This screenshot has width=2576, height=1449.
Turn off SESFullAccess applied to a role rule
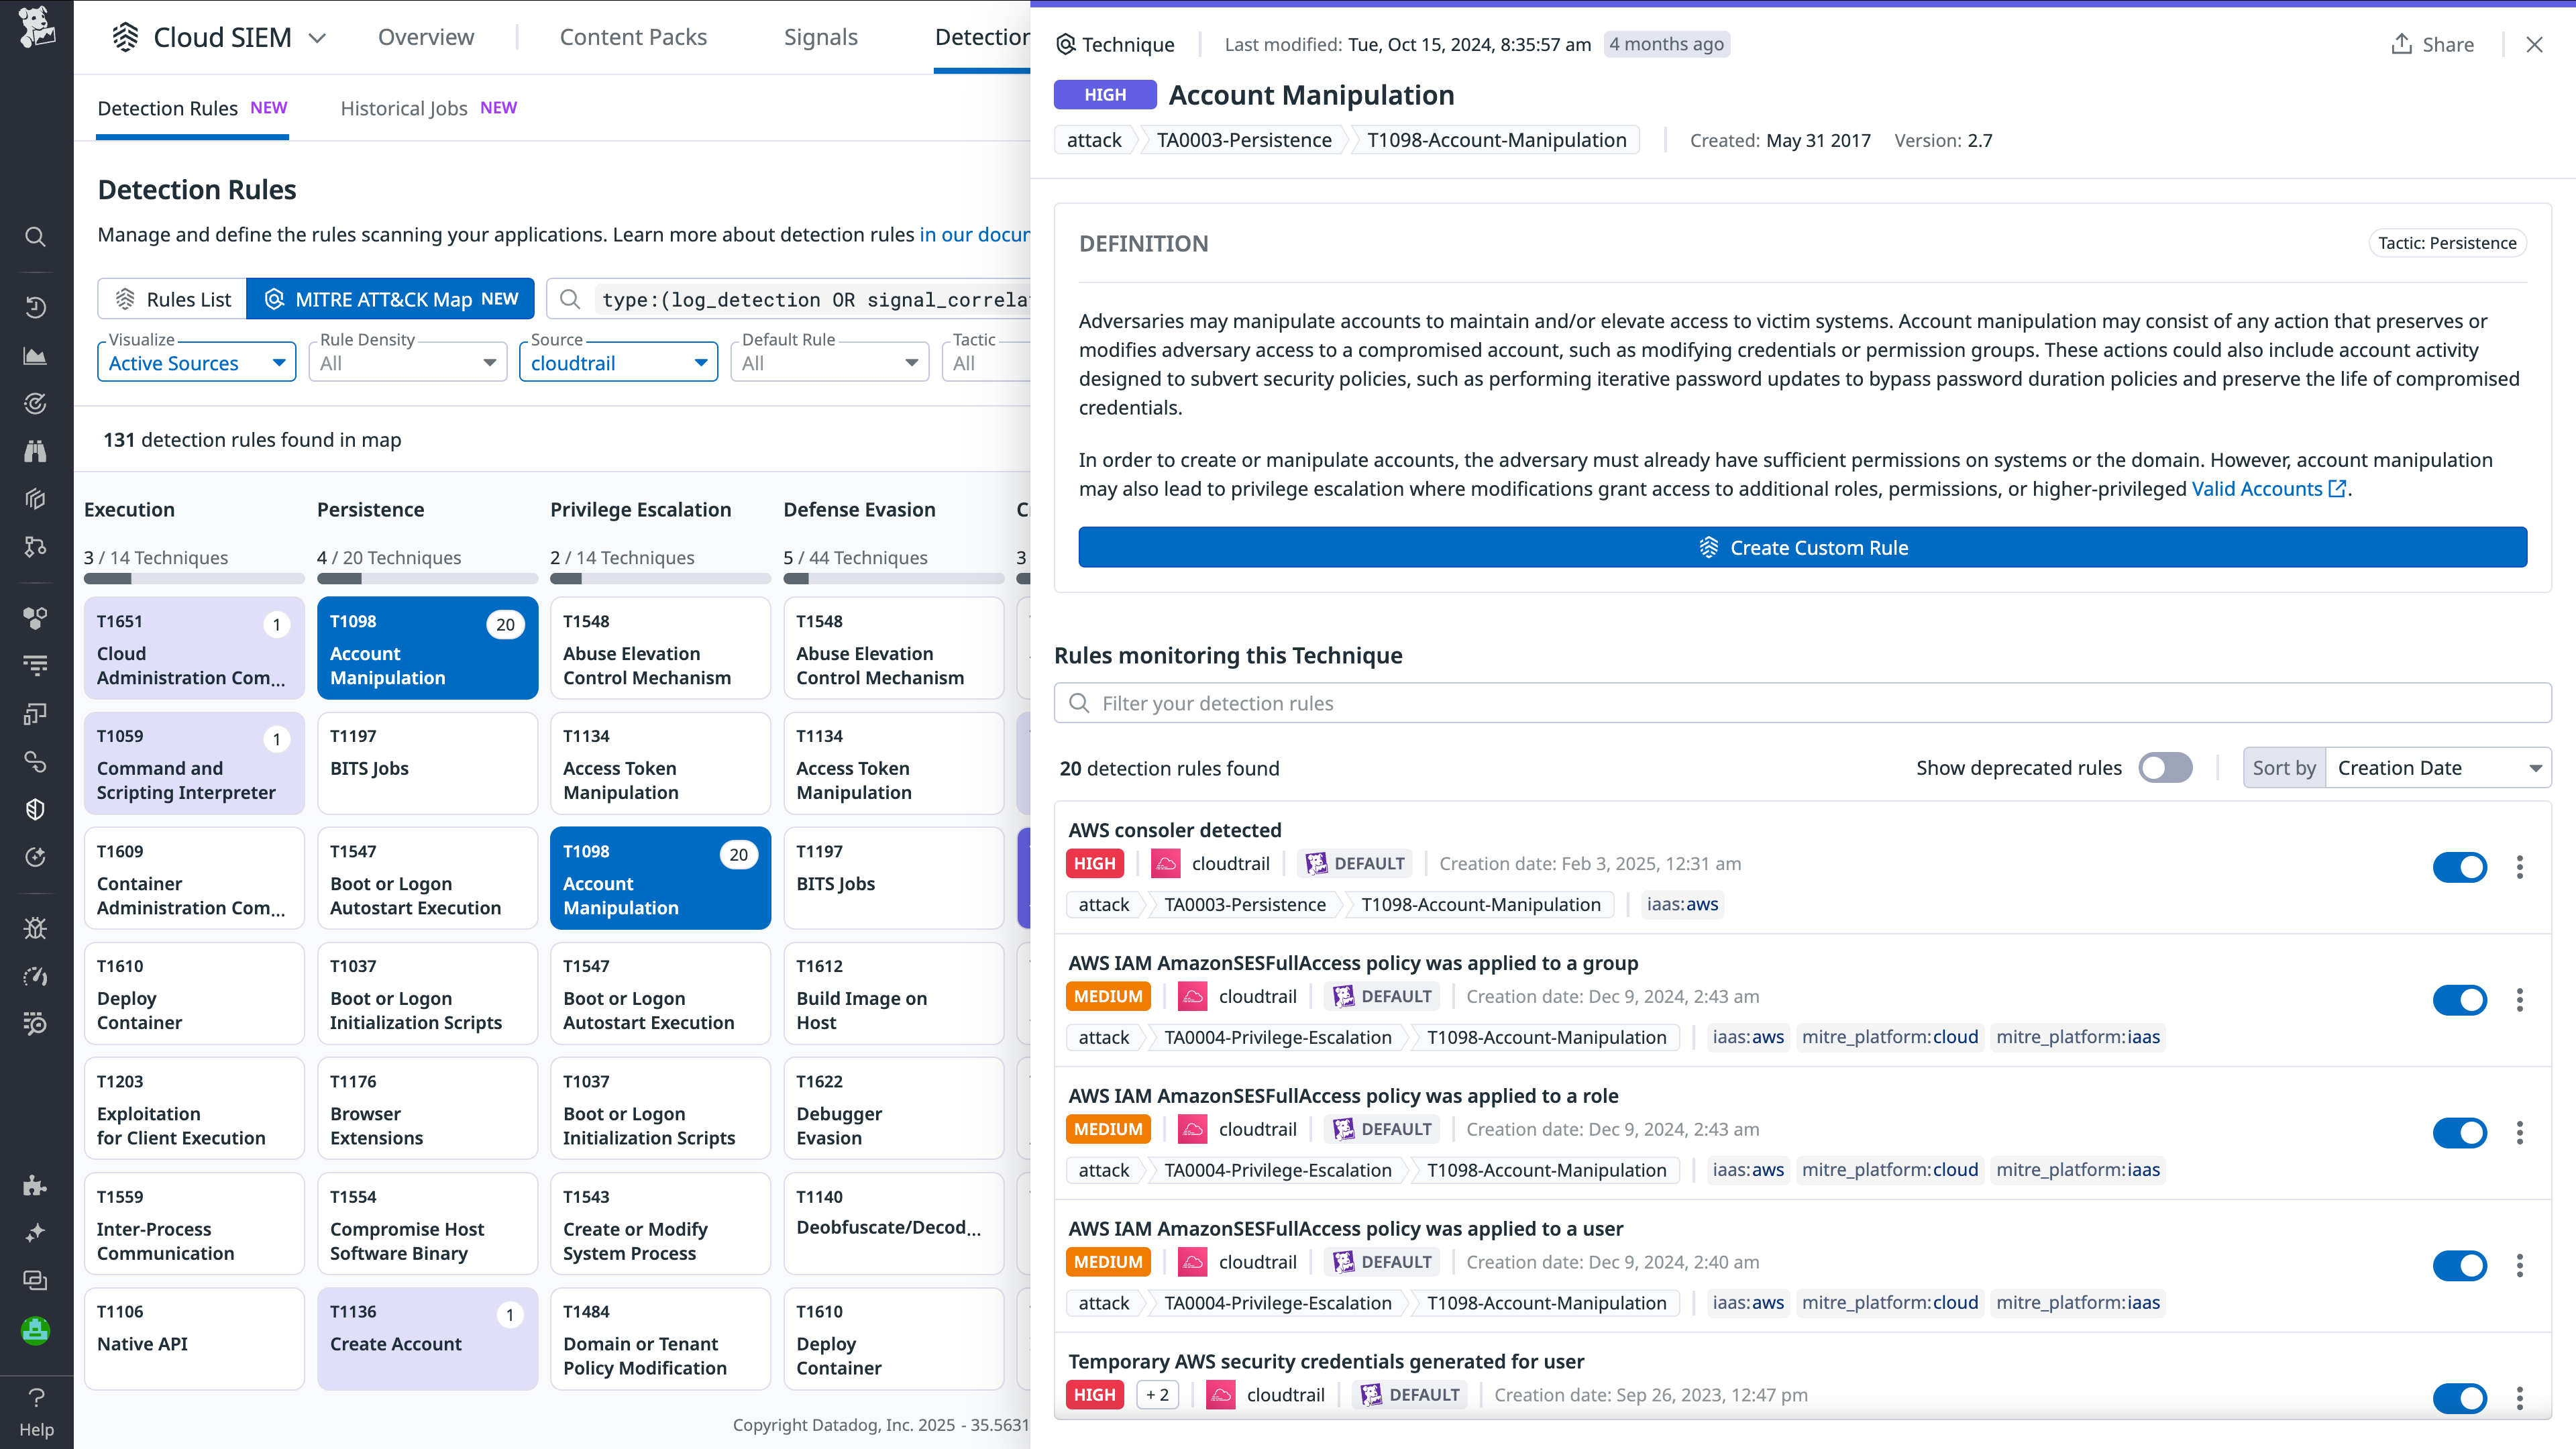(2459, 1133)
